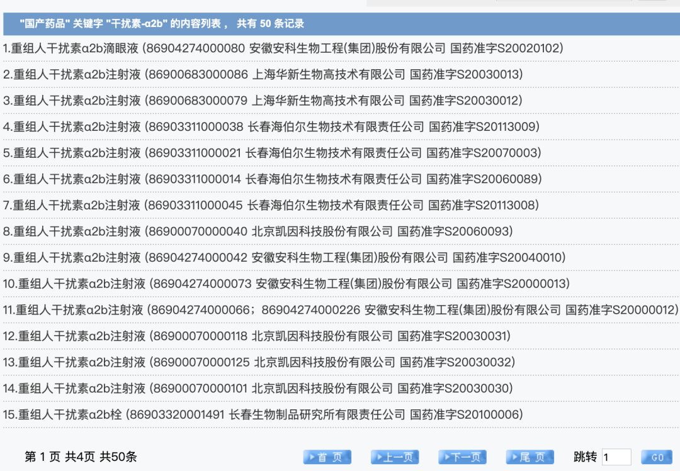Select record 10 with 国药准字S20000013
Screen dimensions: 680x471
coord(286,284)
